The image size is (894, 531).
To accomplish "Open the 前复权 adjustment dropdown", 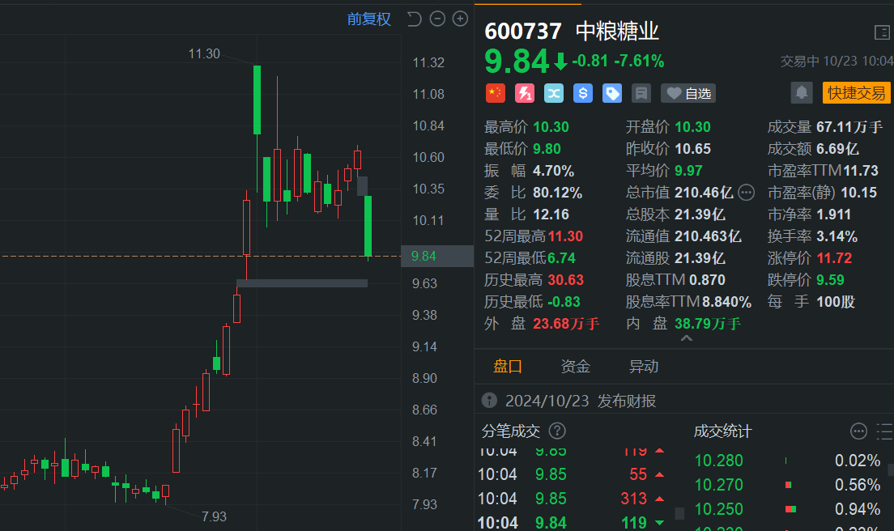I will coord(369,19).
